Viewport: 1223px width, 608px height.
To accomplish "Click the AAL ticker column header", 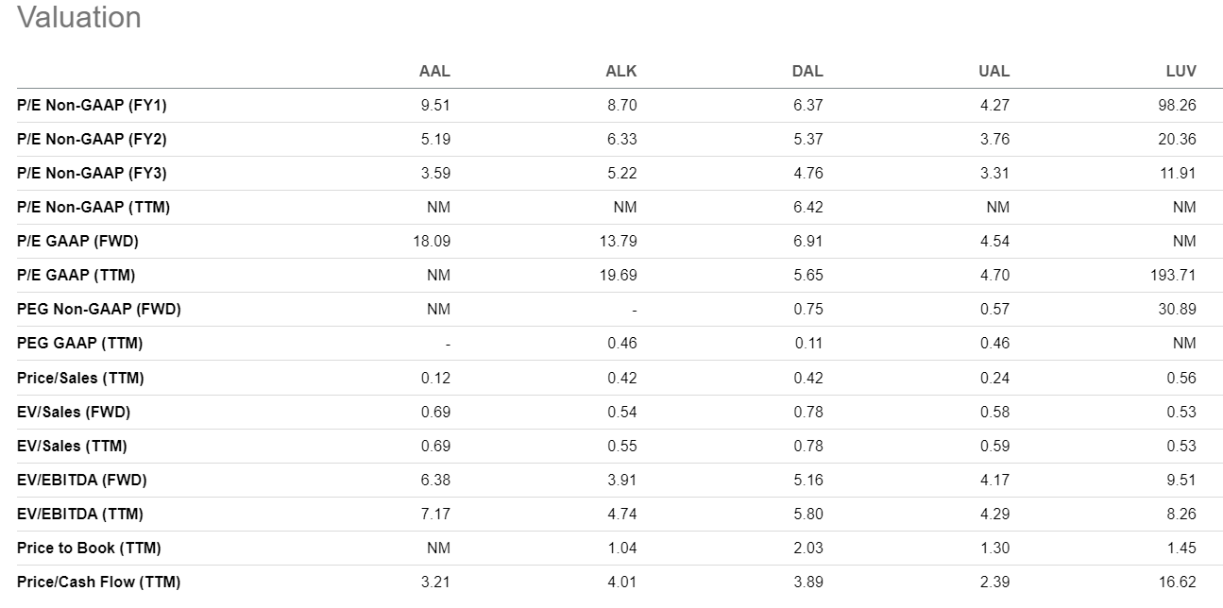I will pyautogui.click(x=434, y=71).
